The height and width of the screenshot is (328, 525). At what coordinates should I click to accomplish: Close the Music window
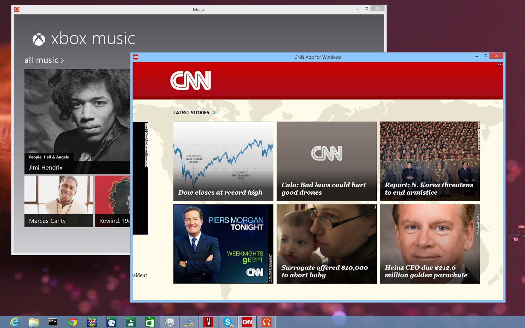click(377, 9)
